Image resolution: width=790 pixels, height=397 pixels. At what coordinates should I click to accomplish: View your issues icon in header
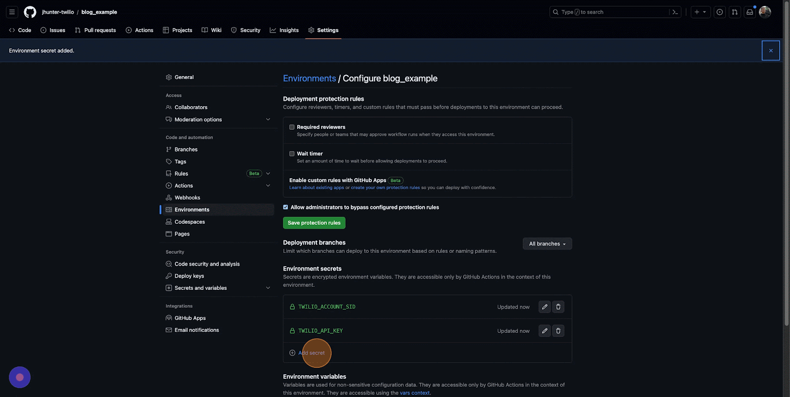pos(720,12)
